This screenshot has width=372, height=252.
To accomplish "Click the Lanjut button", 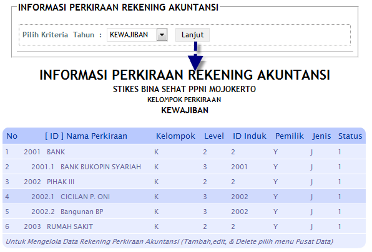I will point(192,35).
